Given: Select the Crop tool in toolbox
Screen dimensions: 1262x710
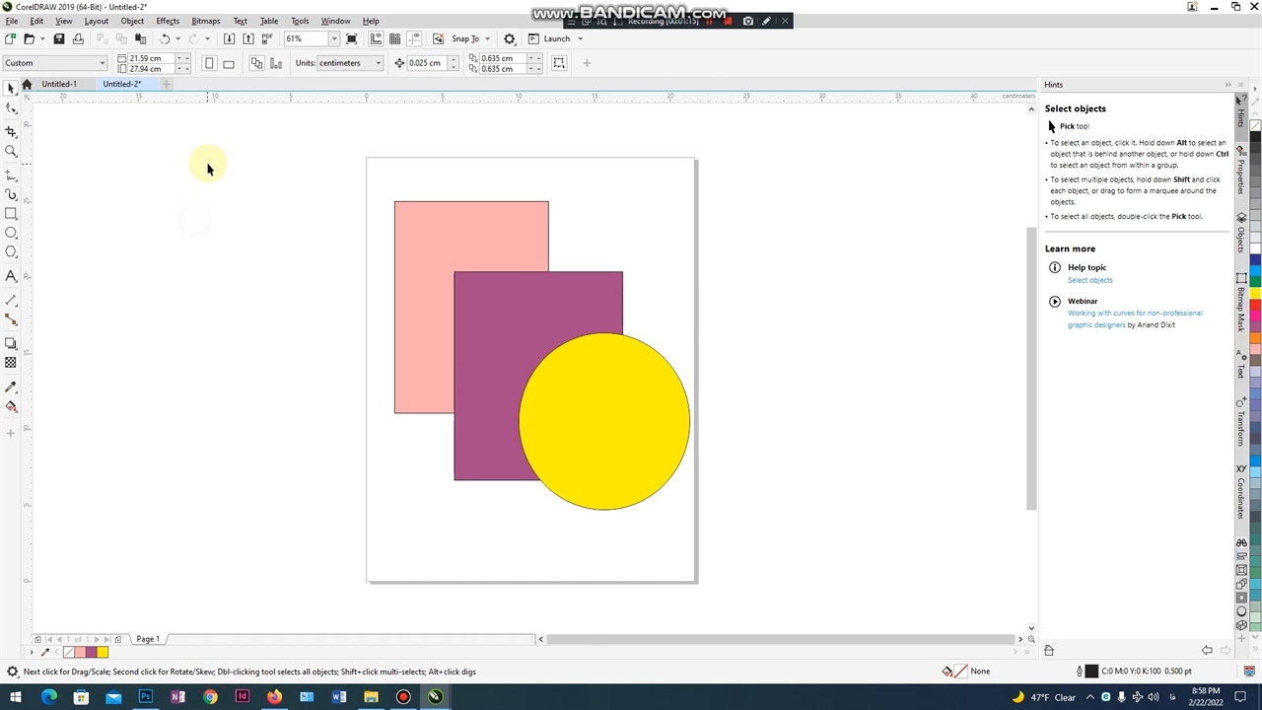Looking at the screenshot, I should tap(11, 131).
